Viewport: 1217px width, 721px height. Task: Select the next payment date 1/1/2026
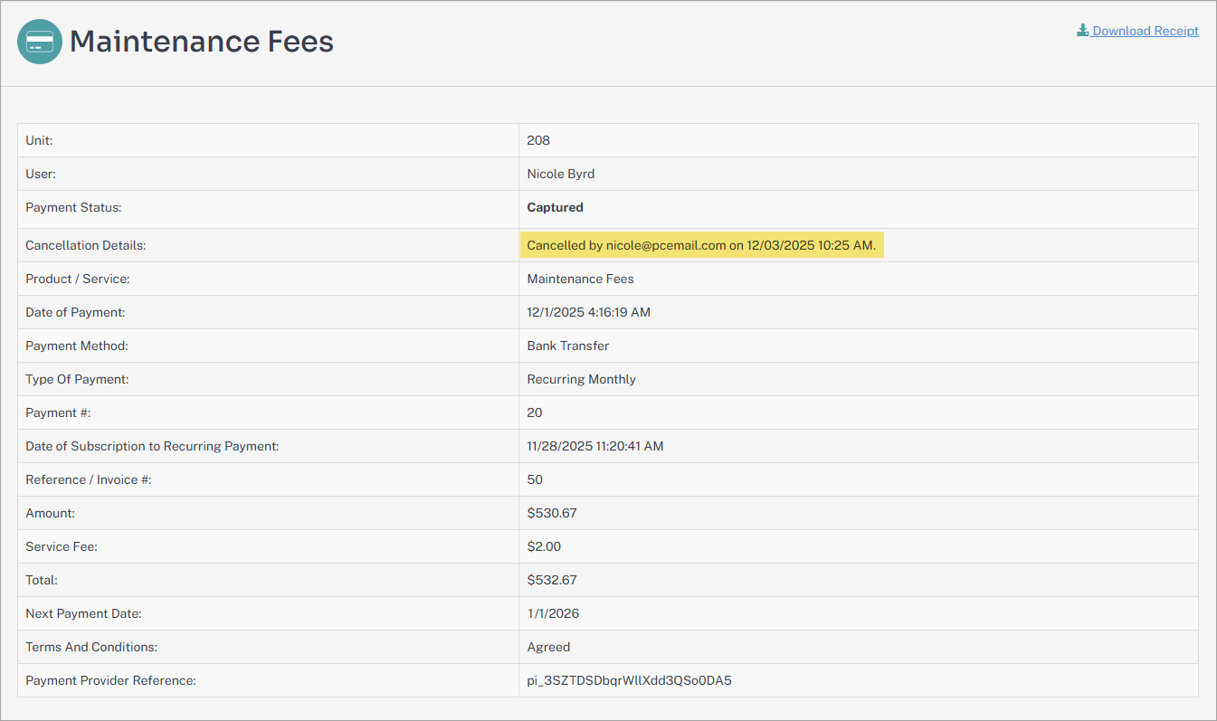pos(553,613)
